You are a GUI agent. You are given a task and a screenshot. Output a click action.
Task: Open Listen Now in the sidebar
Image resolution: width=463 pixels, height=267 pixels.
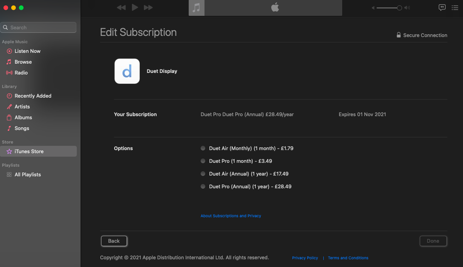27,51
